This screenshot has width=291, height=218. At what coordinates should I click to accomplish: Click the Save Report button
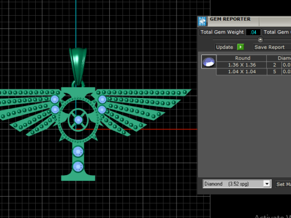(x=272, y=47)
